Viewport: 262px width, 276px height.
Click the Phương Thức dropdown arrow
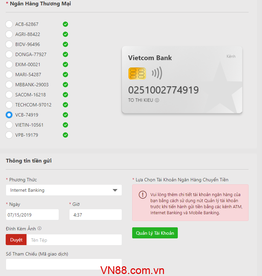pos(115,190)
